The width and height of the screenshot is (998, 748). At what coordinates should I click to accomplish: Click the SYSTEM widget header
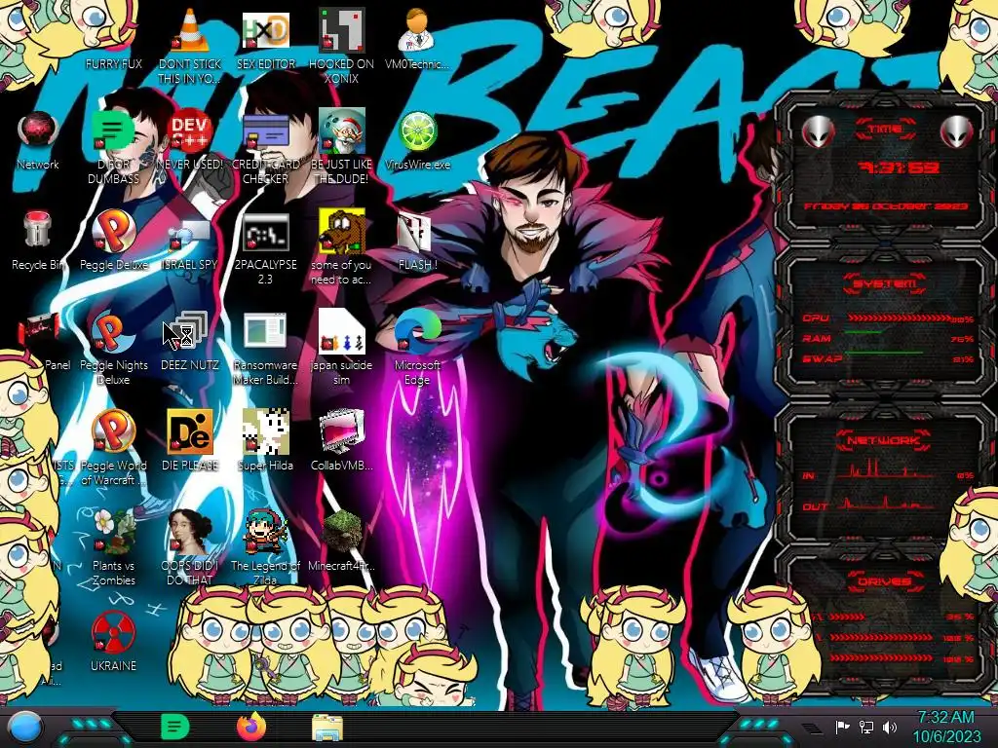click(885, 283)
